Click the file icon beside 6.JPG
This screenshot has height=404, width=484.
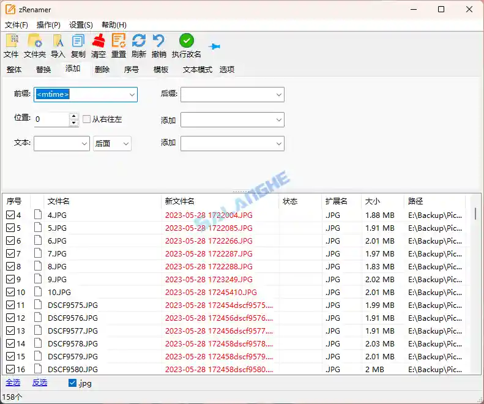[x=38, y=241]
